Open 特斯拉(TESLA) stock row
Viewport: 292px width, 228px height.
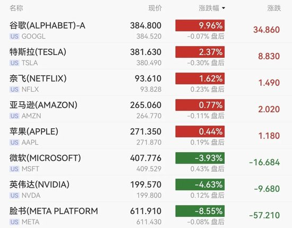coord(146,56)
